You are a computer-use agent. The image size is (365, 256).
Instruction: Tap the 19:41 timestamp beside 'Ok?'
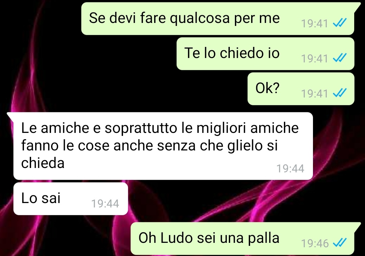(315, 94)
